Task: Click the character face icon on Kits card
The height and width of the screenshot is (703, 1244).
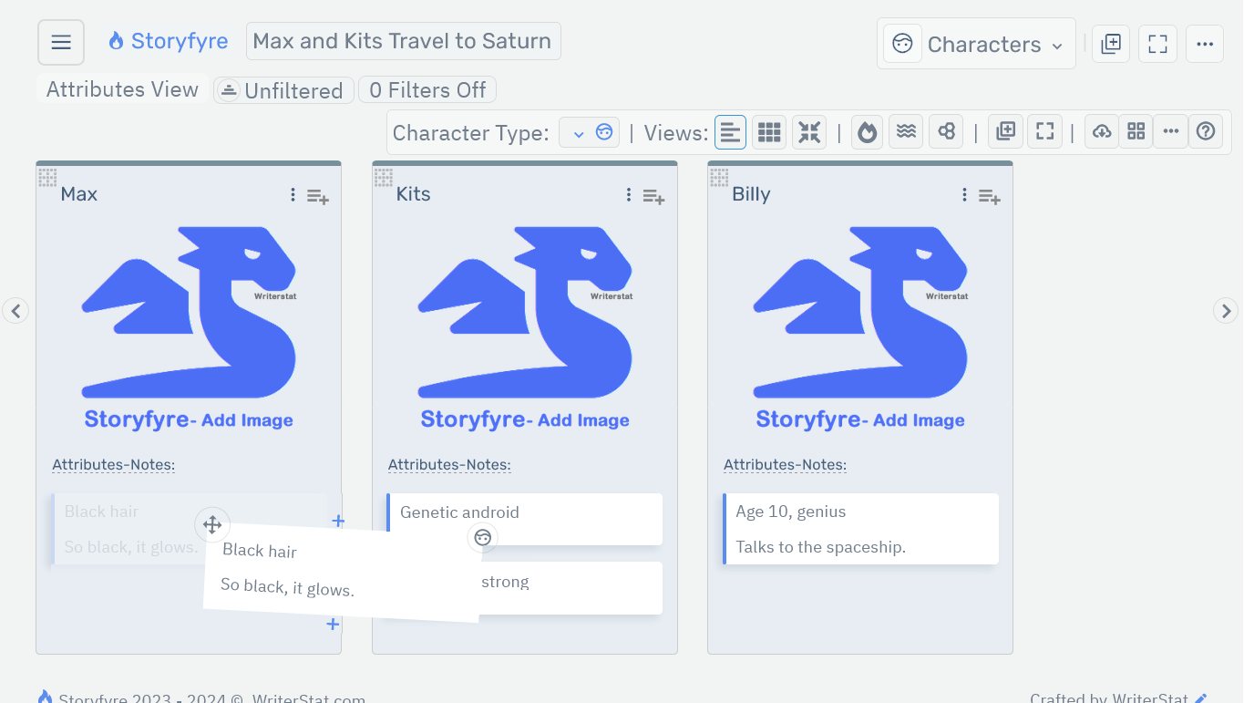Action: click(x=483, y=538)
